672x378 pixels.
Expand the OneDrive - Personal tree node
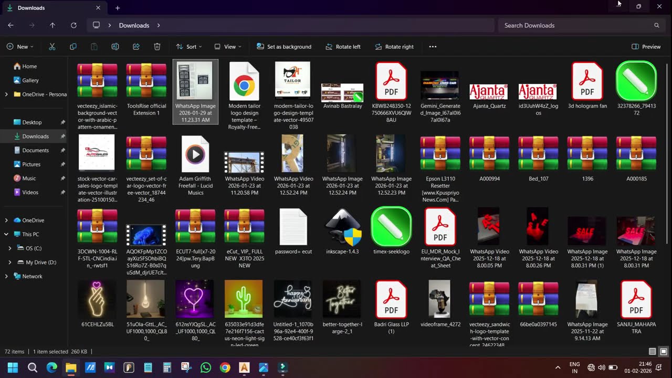(x=6, y=94)
